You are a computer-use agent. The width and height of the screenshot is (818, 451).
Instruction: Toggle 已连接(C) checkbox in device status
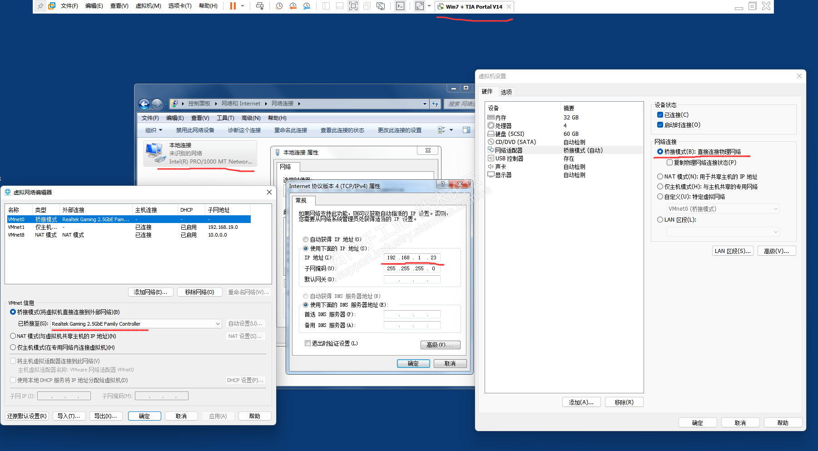tap(660, 115)
